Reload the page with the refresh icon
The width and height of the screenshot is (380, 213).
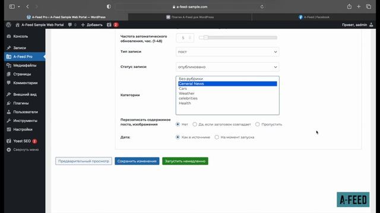click(262, 7)
